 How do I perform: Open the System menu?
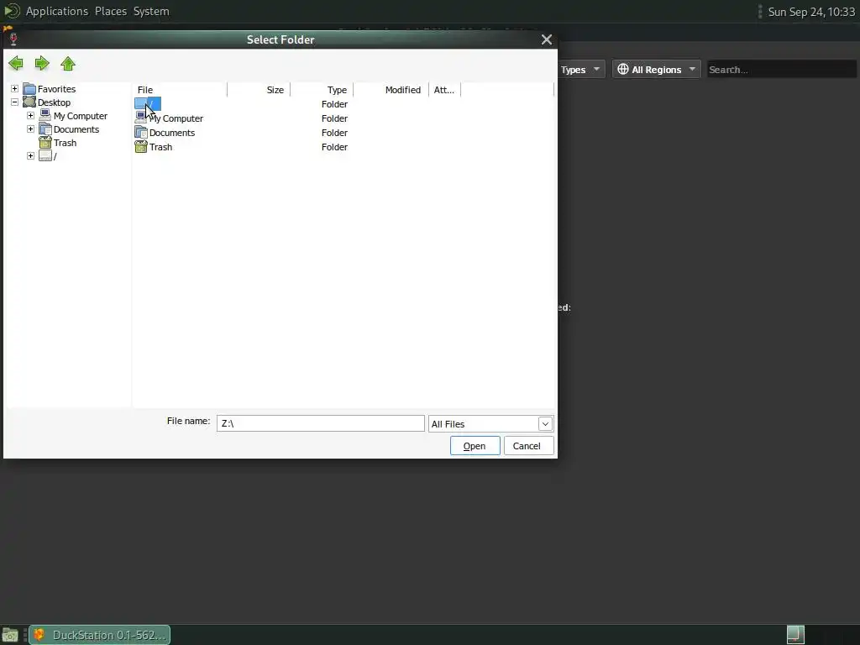(x=151, y=11)
